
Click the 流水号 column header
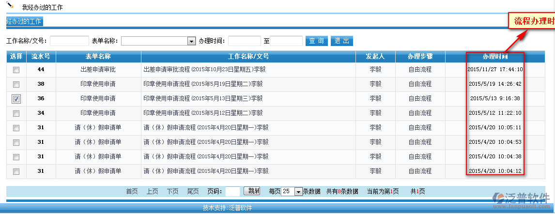click(x=41, y=57)
